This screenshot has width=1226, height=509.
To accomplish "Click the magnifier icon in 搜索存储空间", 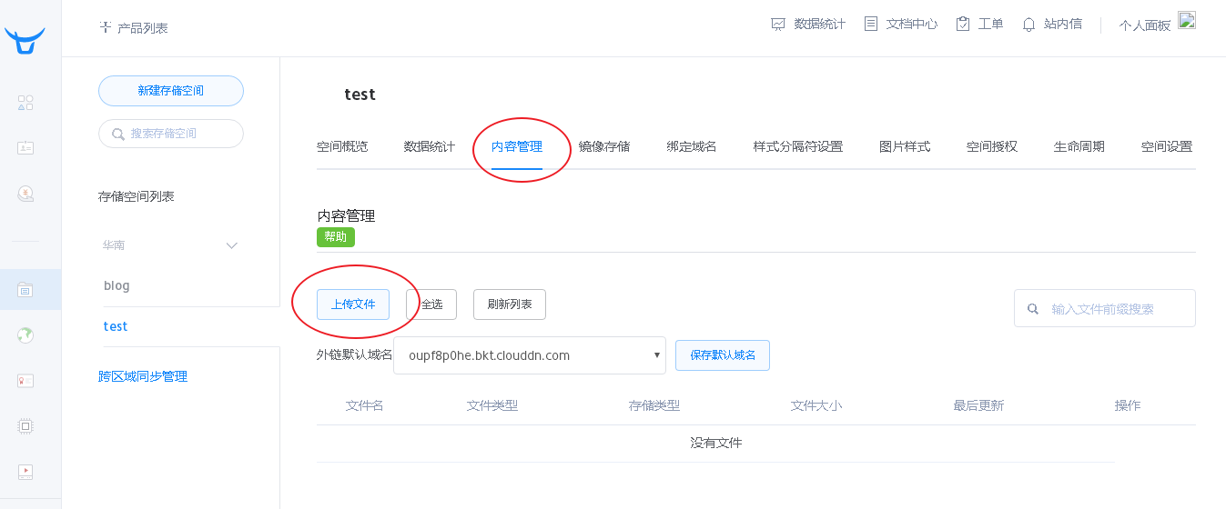I will point(118,134).
